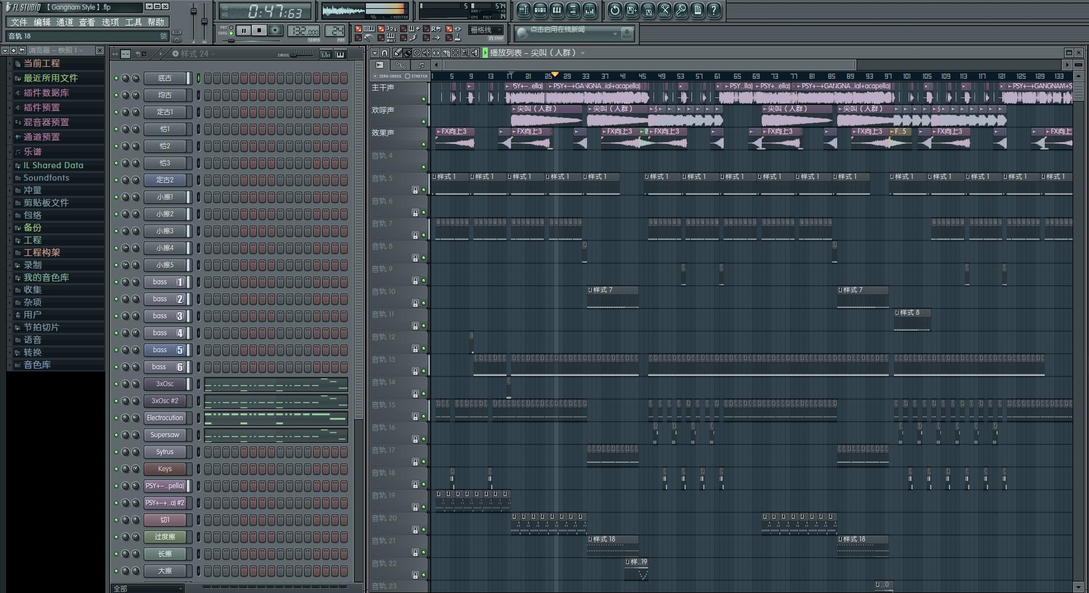This screenshot has width=1089, height=593.
Task: Click the help question mark icon
Action: pyautogui.click(x=714, y=10)
